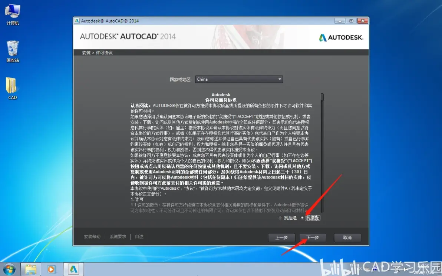
Task: Select the 回收站 recycle bin icon
Action: click(x=13, y=51)
